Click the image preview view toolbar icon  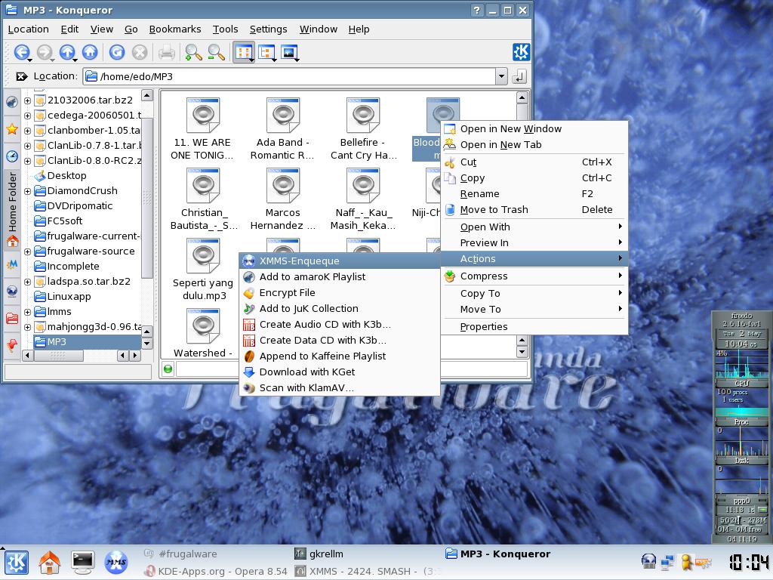(x=289, y=52)
